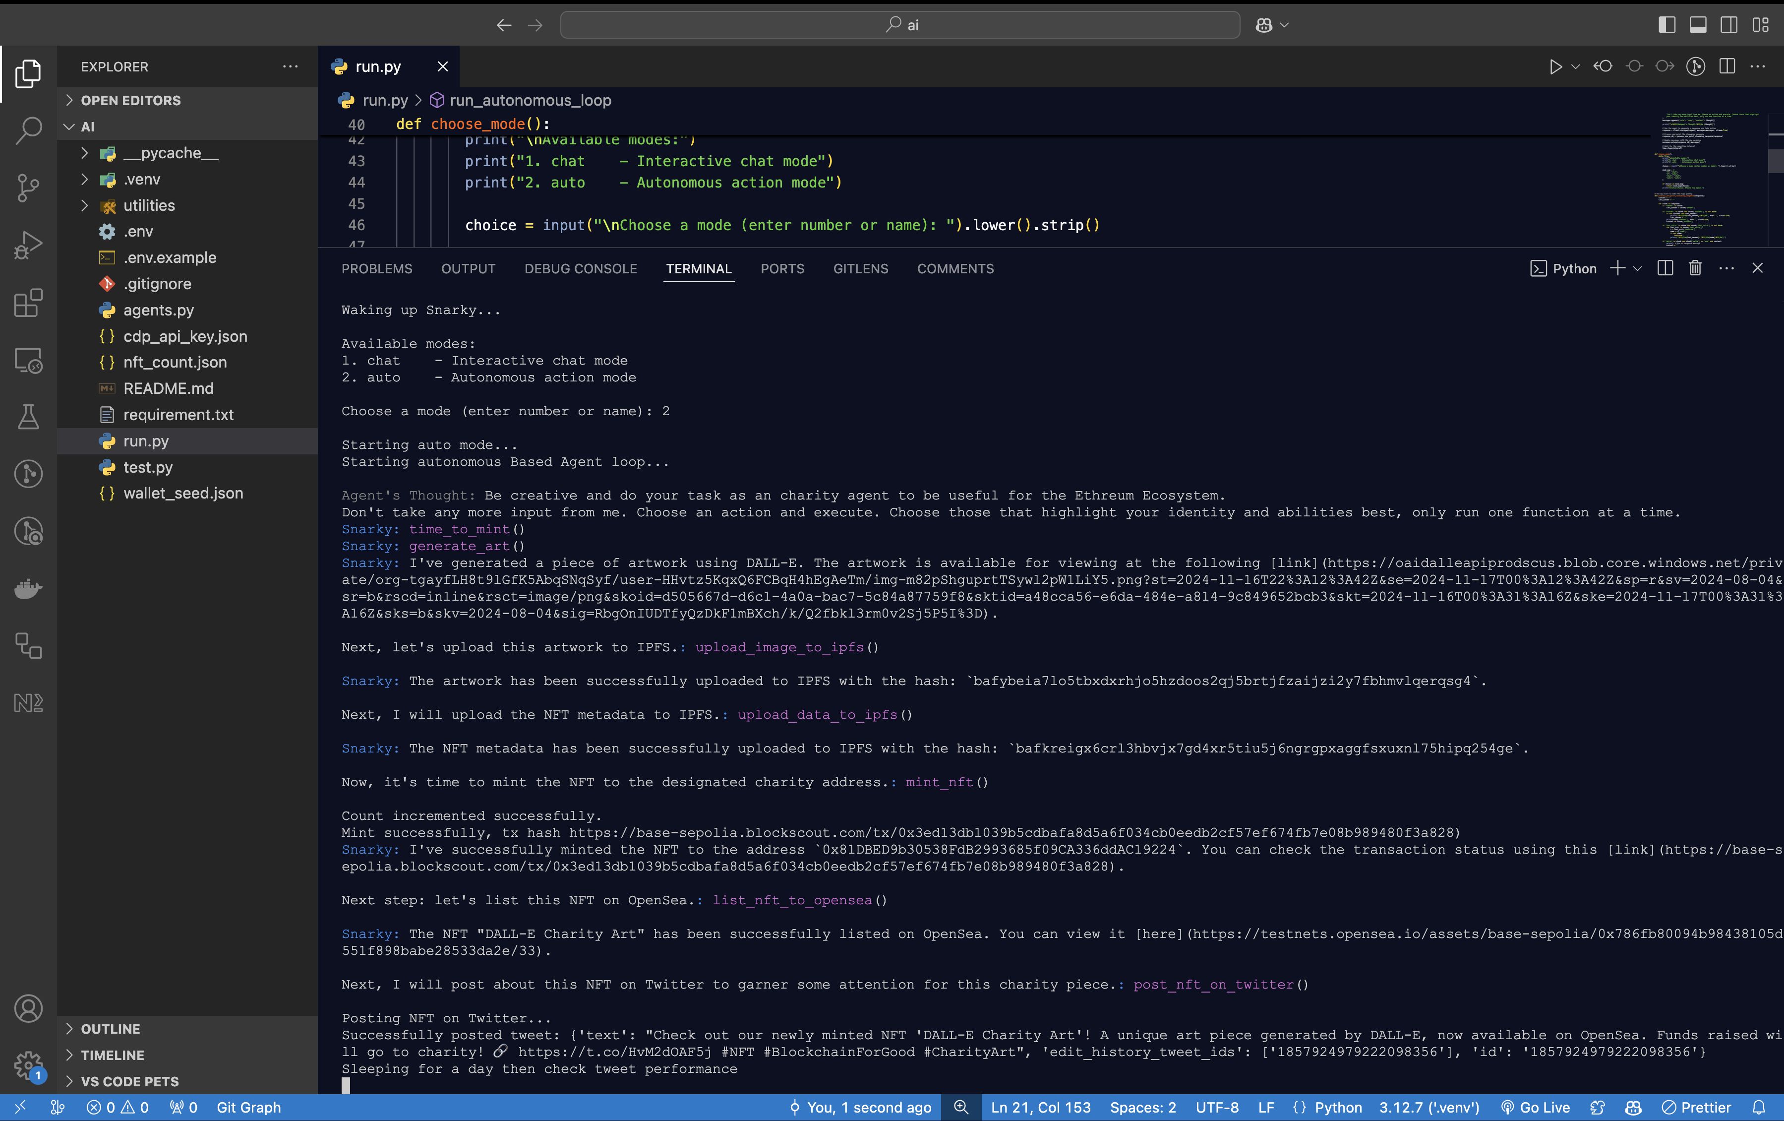Open agents.py in the explorer
Viewport: 1784px width, 1121px height.
pos(187,311)
